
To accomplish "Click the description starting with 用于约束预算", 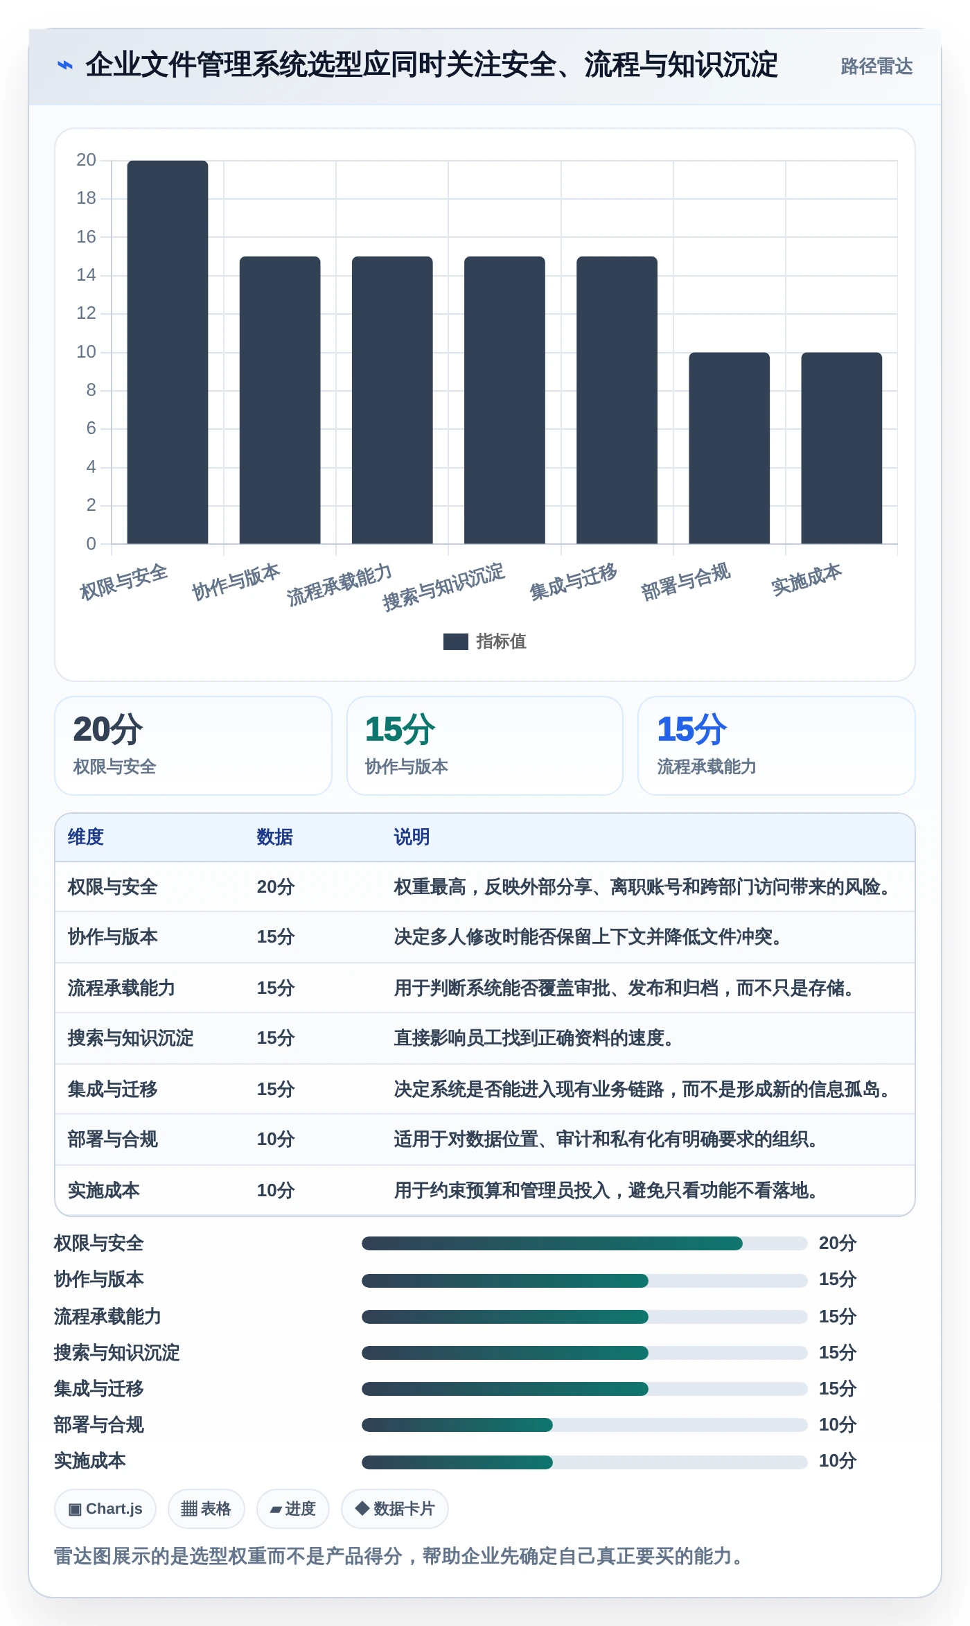I will pyautogui.click(x=606, y=1191).
